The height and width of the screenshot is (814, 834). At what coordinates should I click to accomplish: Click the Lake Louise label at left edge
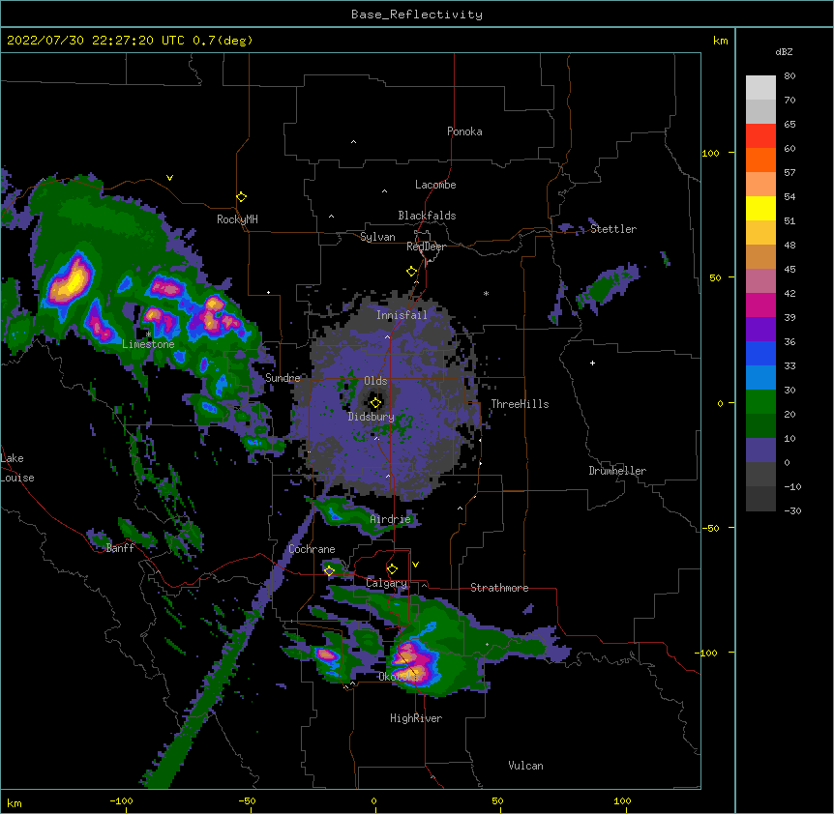coord(17,468)
